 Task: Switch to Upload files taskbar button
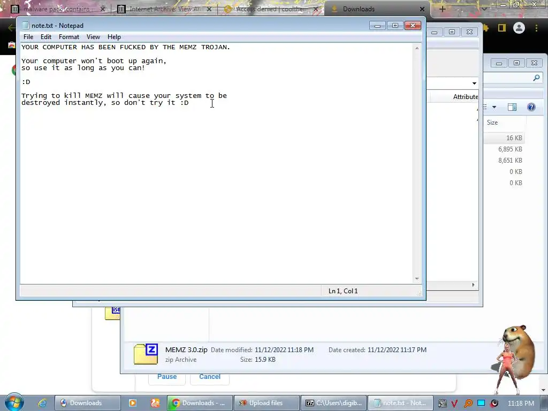[x=267, y=403]
